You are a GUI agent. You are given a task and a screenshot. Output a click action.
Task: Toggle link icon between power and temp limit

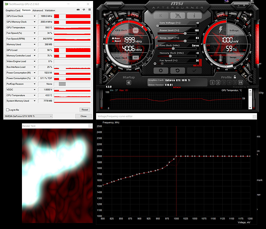click(156, 37)
